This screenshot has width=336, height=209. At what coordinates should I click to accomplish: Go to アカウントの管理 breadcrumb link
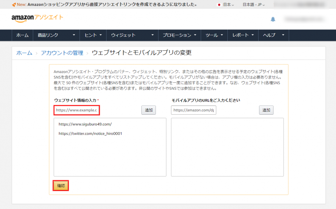62,53
